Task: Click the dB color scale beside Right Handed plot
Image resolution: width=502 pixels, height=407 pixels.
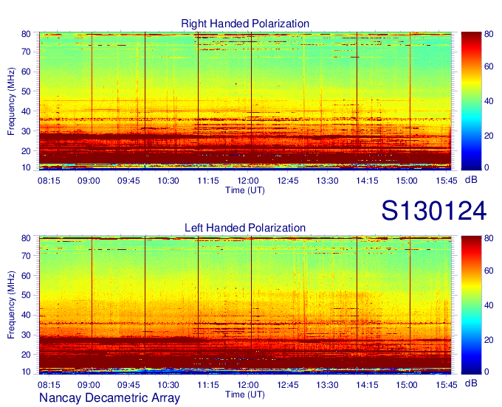Action: click(471, 101)
